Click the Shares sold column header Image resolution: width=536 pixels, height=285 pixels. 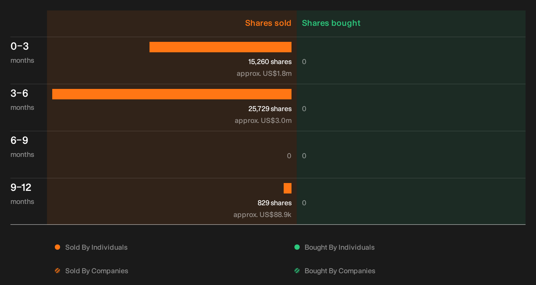click(268, 23)
